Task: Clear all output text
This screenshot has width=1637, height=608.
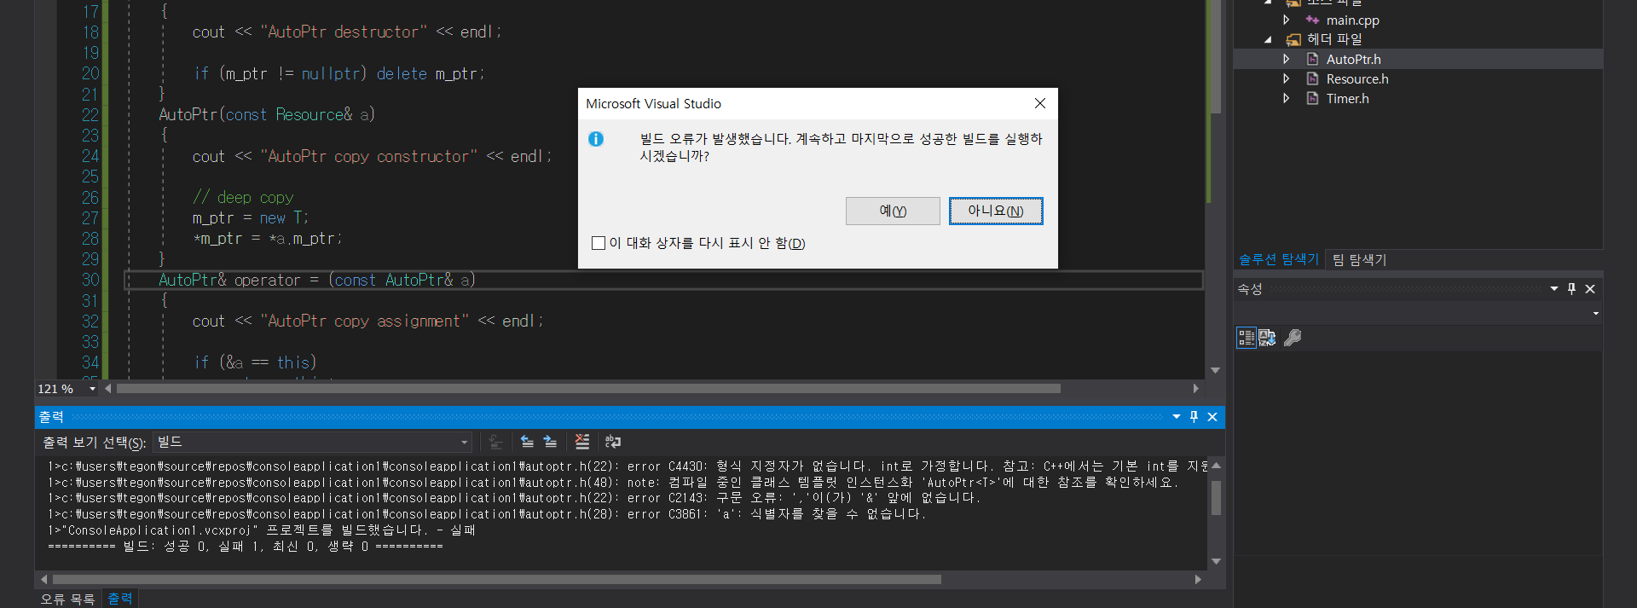Action: pos(582,442)
